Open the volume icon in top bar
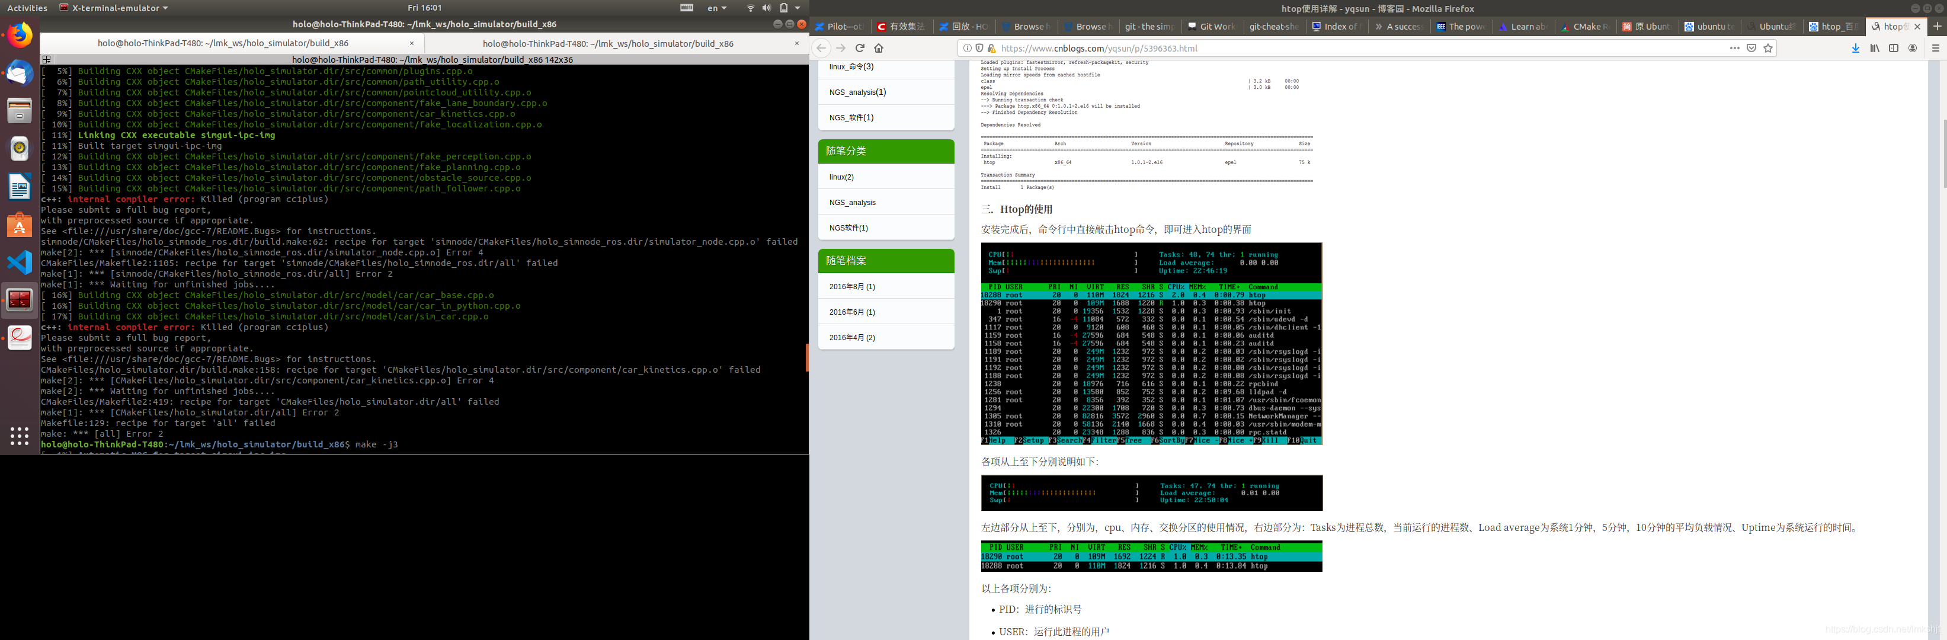 click(766, 8)
